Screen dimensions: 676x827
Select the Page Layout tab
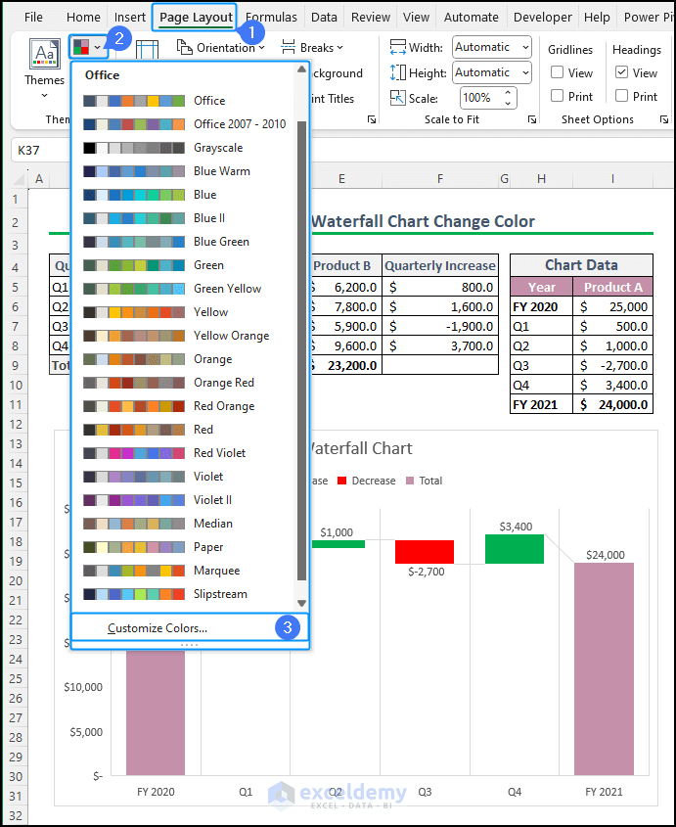196,18
